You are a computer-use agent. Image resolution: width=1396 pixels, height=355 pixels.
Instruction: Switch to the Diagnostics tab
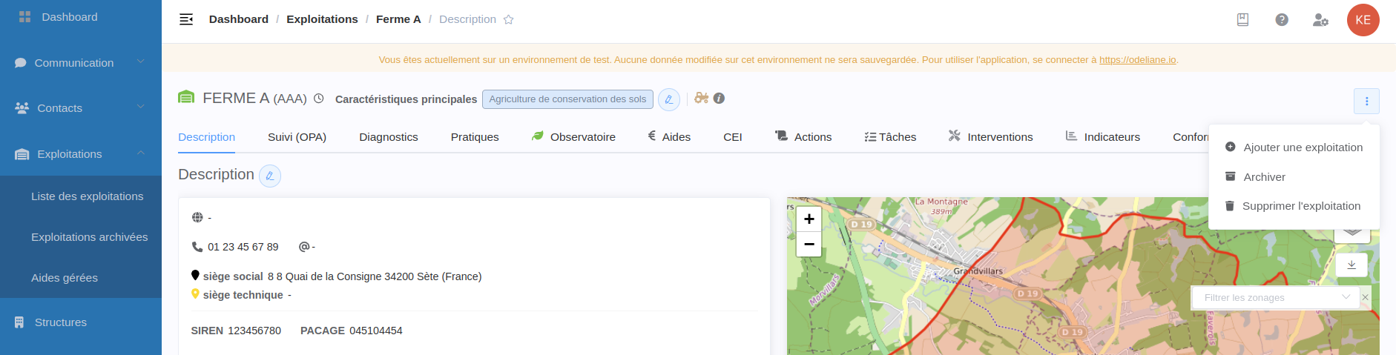tap(389, 137)
